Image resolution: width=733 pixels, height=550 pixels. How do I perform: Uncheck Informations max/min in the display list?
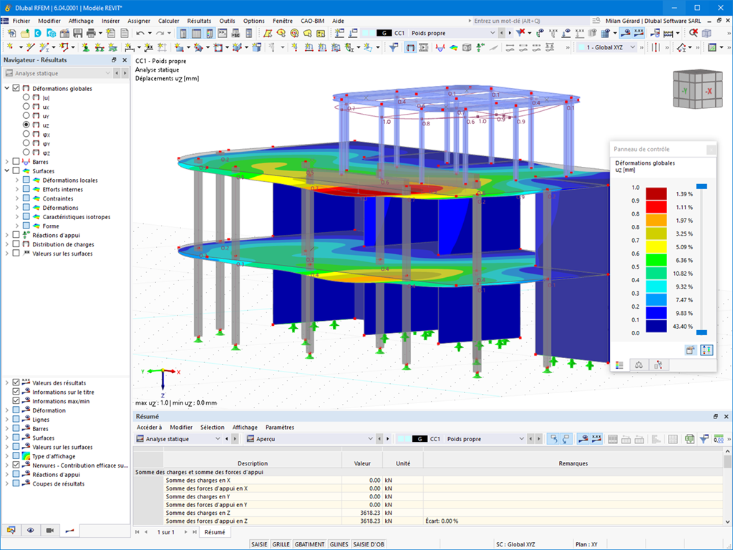[x=16, y=400]
